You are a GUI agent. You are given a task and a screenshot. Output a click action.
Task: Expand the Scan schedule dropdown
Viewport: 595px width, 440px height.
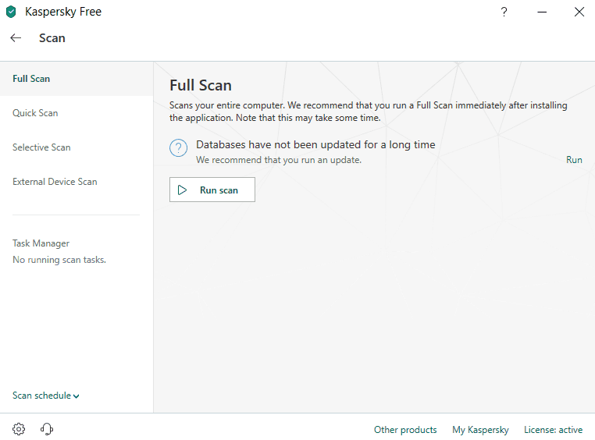[46, 396]
